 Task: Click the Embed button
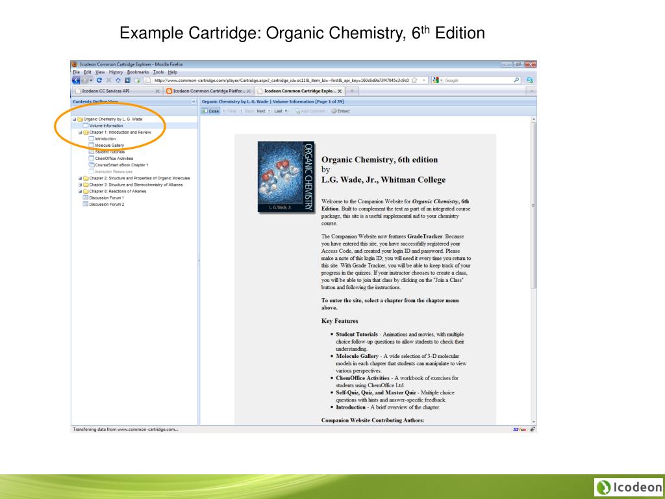340,111
